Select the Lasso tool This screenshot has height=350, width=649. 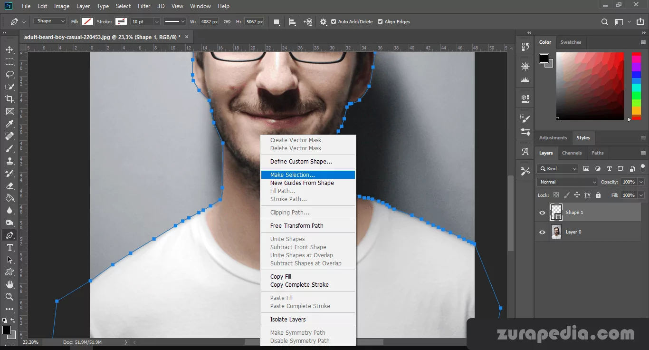click(10, 74)
